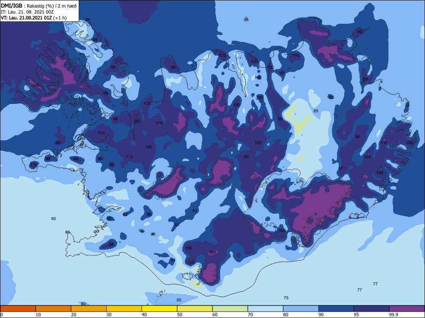Select the bright yellow 40–50 legend segment

[159, 309]
